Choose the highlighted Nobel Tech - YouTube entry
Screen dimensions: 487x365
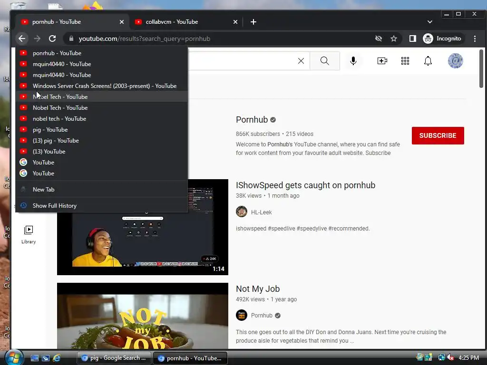102,97
